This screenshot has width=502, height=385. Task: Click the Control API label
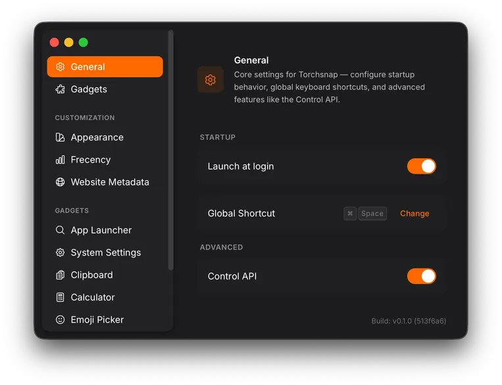tap(232, 276)
